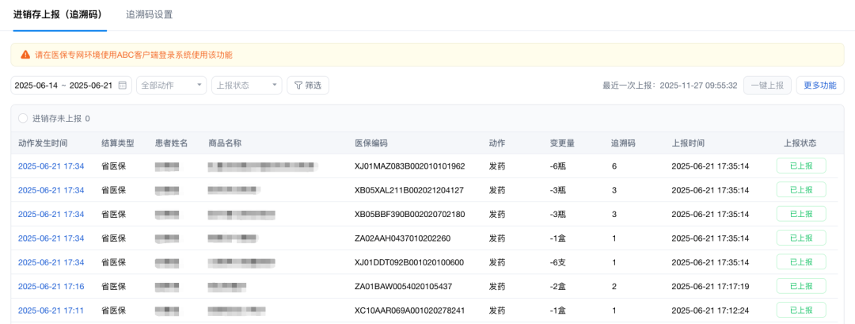This screenshot has height=324, width=855.
Task: Click the calendar icon in date range
Action: point(123,86)
